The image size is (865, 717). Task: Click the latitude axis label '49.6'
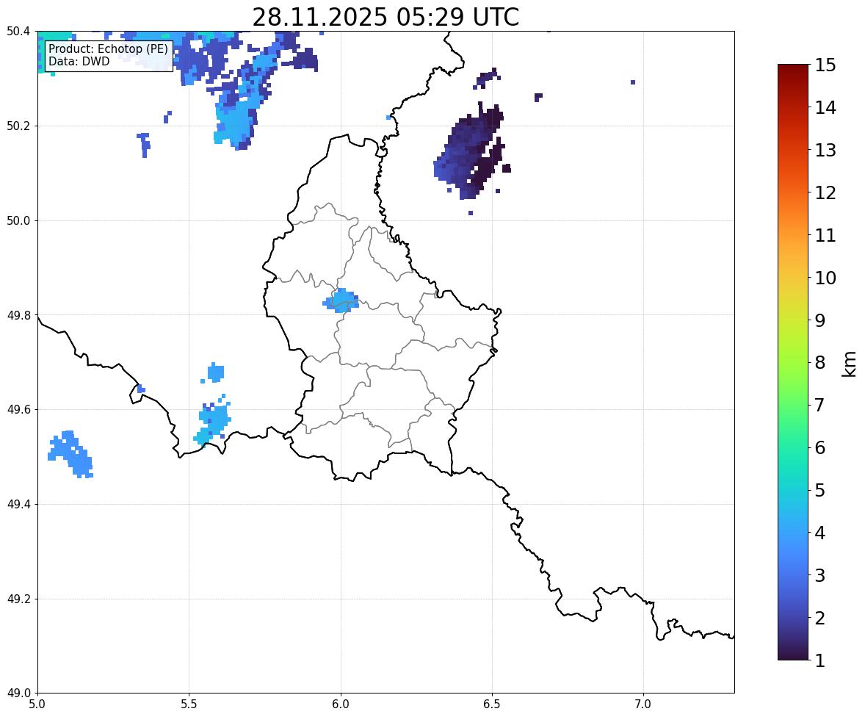18,409
